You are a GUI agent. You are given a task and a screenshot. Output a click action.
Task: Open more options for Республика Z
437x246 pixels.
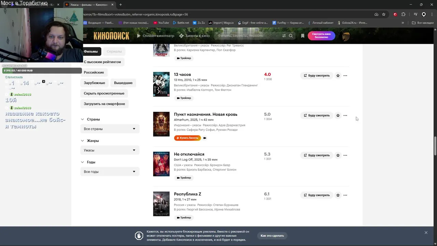[x=345, y=195]
